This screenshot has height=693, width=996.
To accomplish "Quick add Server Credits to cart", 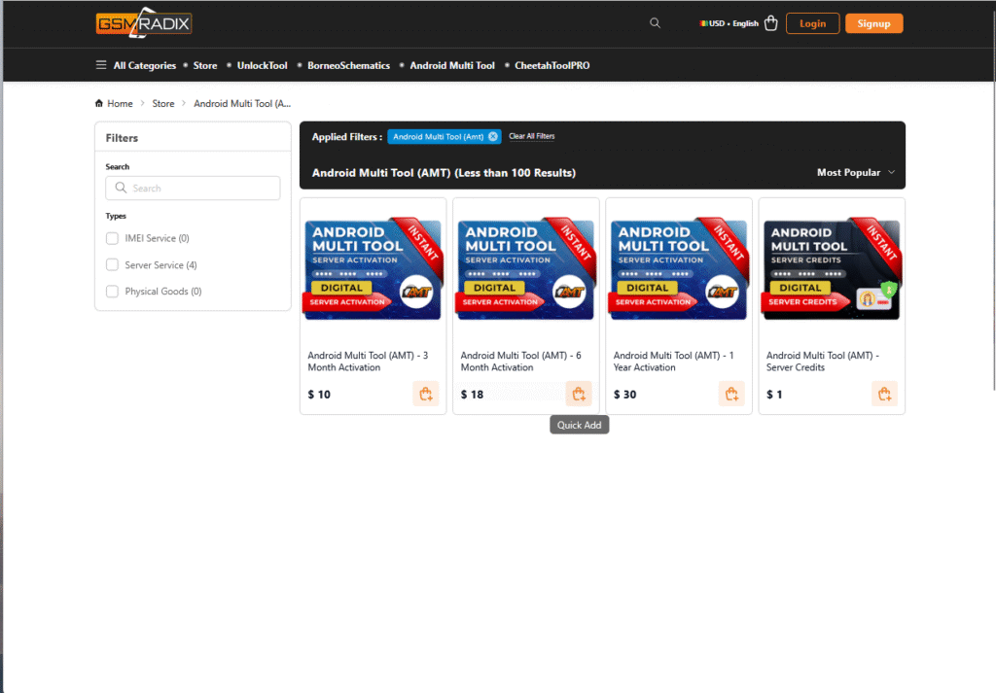I will click(884, 394).
